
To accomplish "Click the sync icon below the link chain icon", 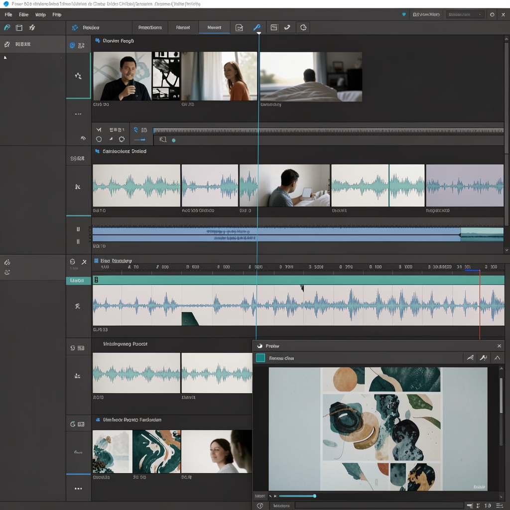I will click(x=7, y=272).
